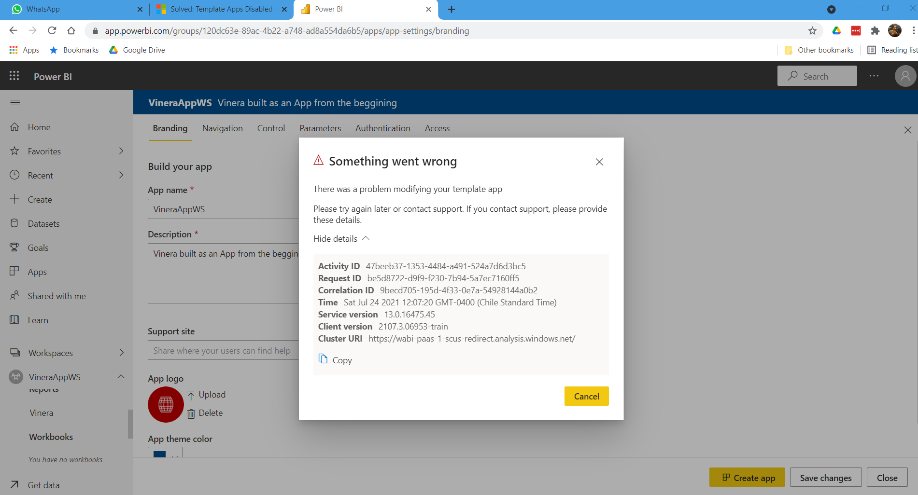The height and width of the screenshot is (495, 918).
Task: Open the Power BI app launcher grid
Action: [14, 76]
